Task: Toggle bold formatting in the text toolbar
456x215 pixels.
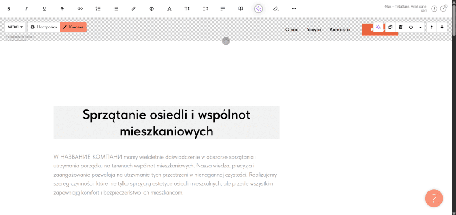Action: point(9,9)
